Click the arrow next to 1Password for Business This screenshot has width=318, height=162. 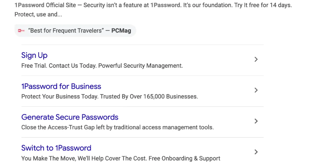pos(256,90)
